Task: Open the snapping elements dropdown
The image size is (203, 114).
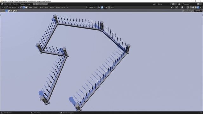Action: [105, 7]
